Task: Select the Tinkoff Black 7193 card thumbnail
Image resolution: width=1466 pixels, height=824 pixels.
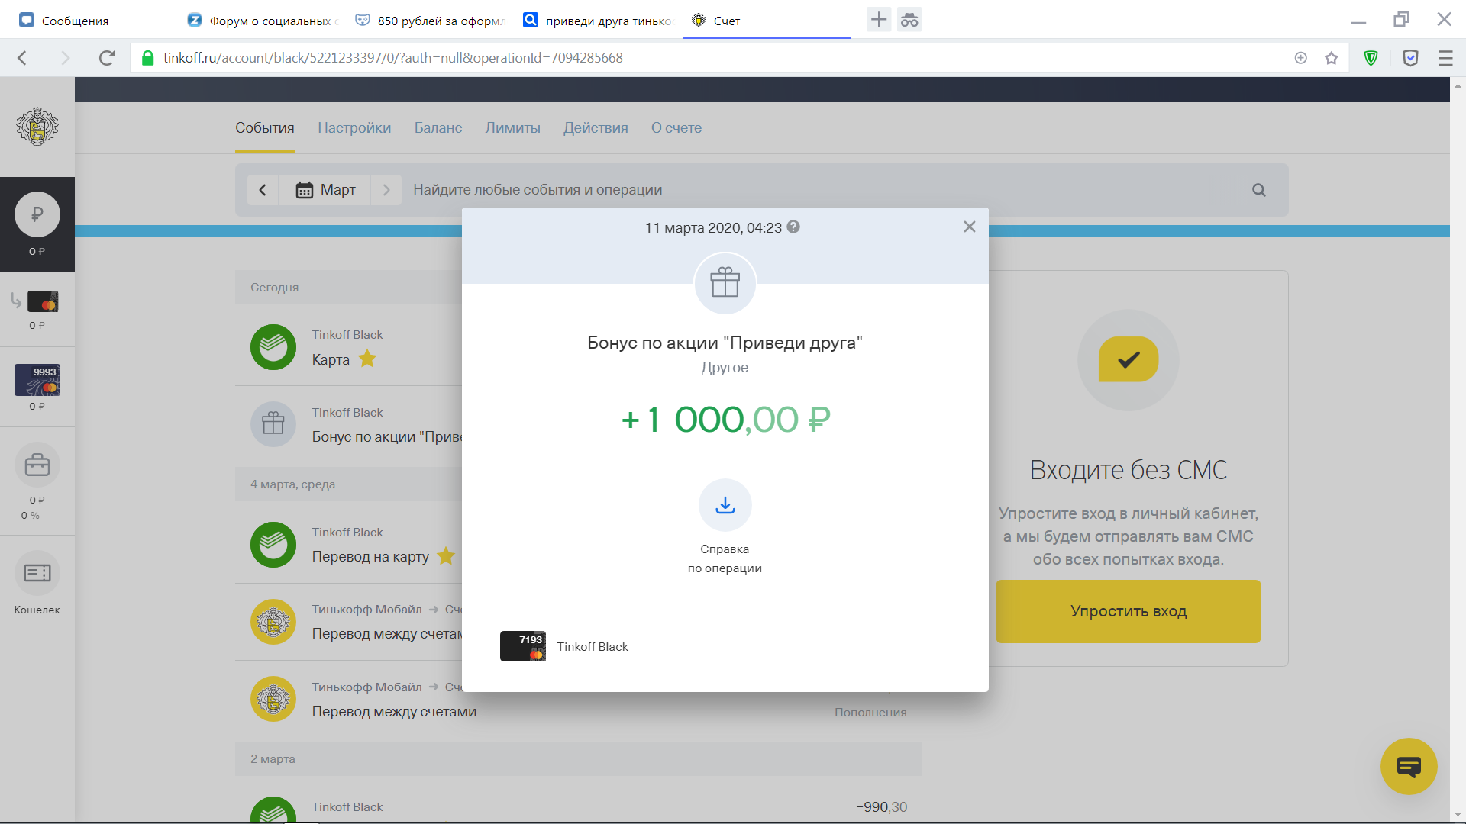Action: [522, 646]
